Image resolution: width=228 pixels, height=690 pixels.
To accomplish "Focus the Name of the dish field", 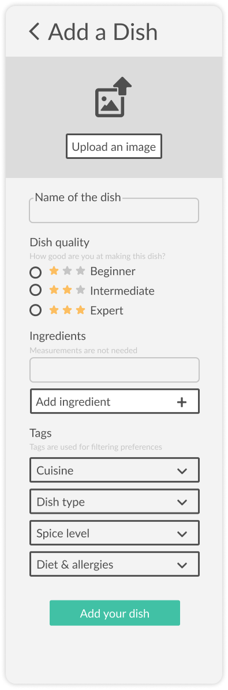I will 114,210.
